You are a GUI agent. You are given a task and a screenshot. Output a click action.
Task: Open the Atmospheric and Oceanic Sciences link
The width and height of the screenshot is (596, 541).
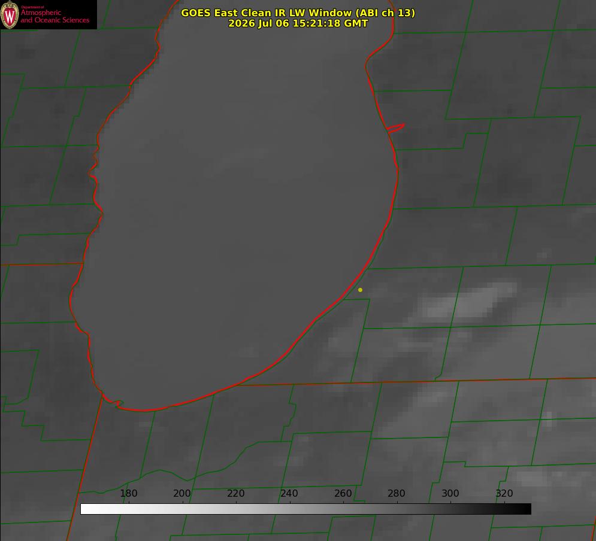[x=55, y=16]
